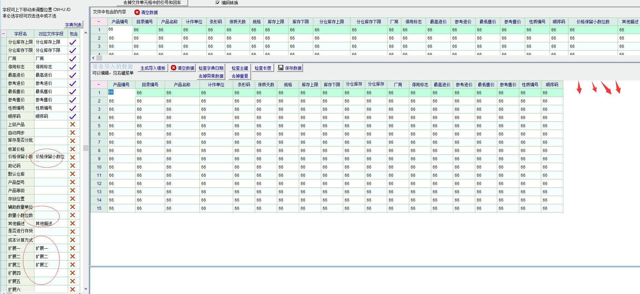This screenshot has width=640, height=294.
Task: Select row 5 header in import data table
Action: pos(99,126)
